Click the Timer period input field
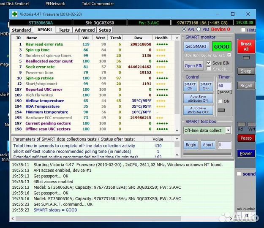 pos(224,86)
